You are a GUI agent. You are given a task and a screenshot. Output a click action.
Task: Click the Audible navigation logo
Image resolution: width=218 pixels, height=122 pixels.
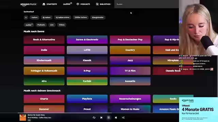pyautogui.click(x=67, y=4)
